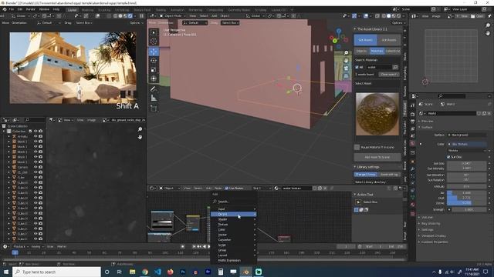This screenshot has width=494, height=277.
Task: Activate the Select Box tool at toolbar top
Action: pos(154,32)
